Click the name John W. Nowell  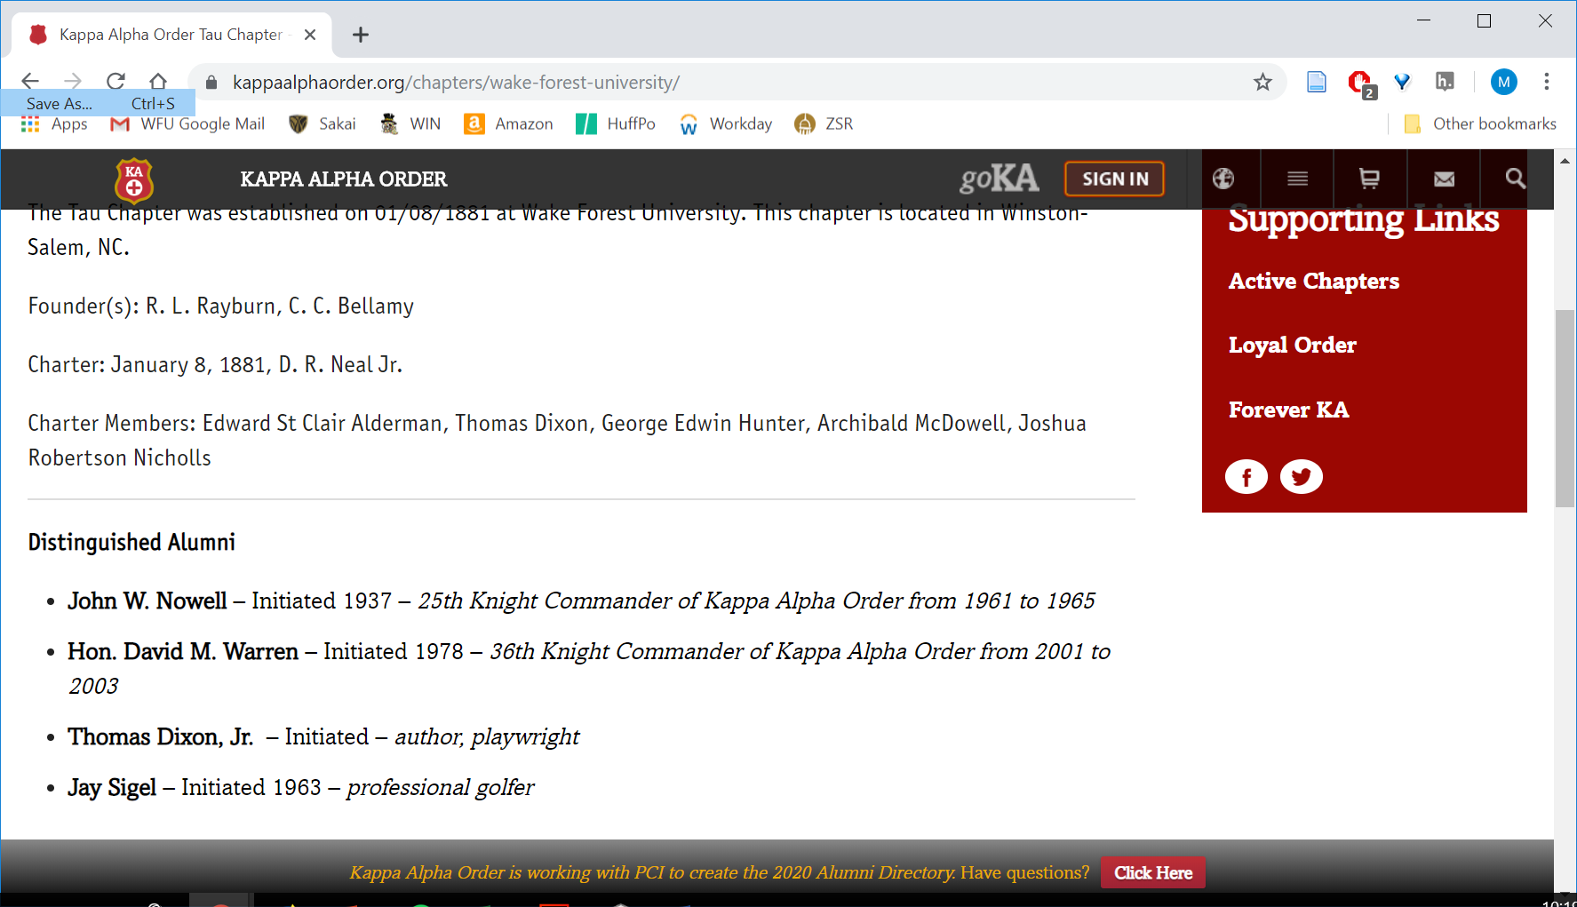pos(147,601)
